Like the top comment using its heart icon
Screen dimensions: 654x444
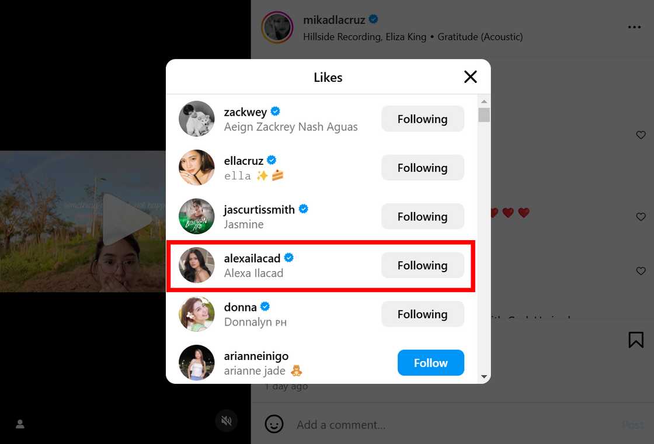[x=641, y=135]
